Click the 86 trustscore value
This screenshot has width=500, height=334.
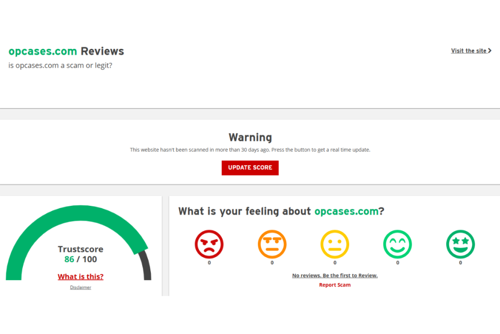(69, 259)
